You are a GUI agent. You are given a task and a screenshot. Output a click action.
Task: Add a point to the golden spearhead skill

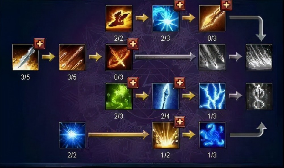coord(226,5)
